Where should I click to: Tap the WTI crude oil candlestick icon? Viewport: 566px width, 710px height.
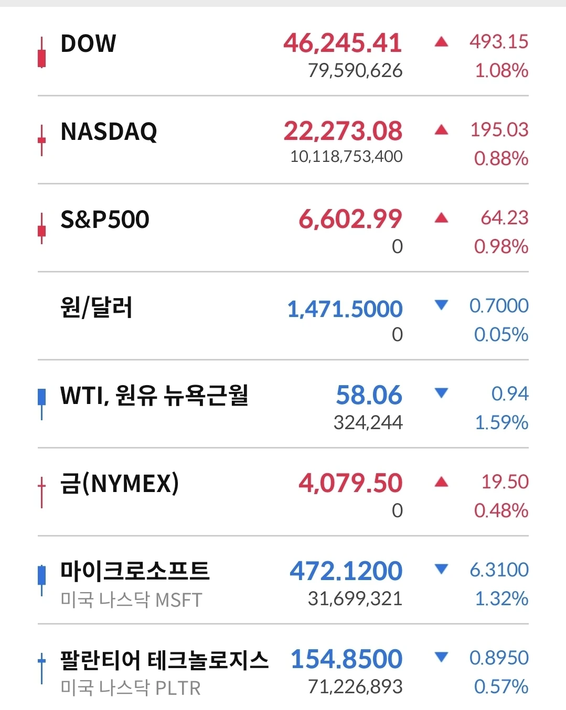41,404
